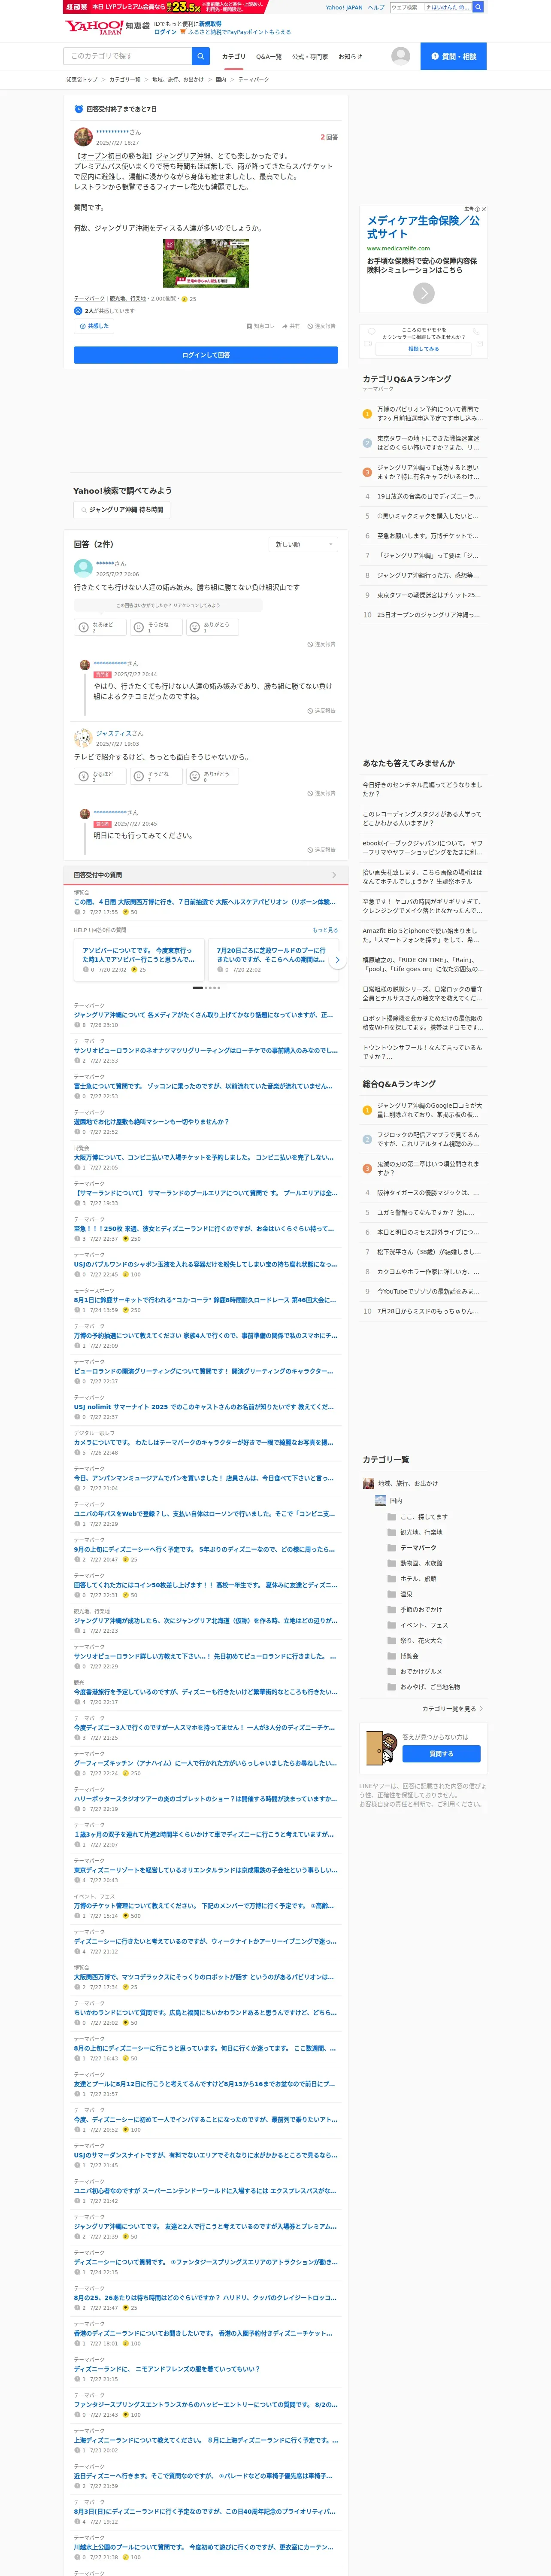The width and height of the screenshot is (551, 2576).
Task: Click the ヘルプ link in header
Action: (376, 7)
